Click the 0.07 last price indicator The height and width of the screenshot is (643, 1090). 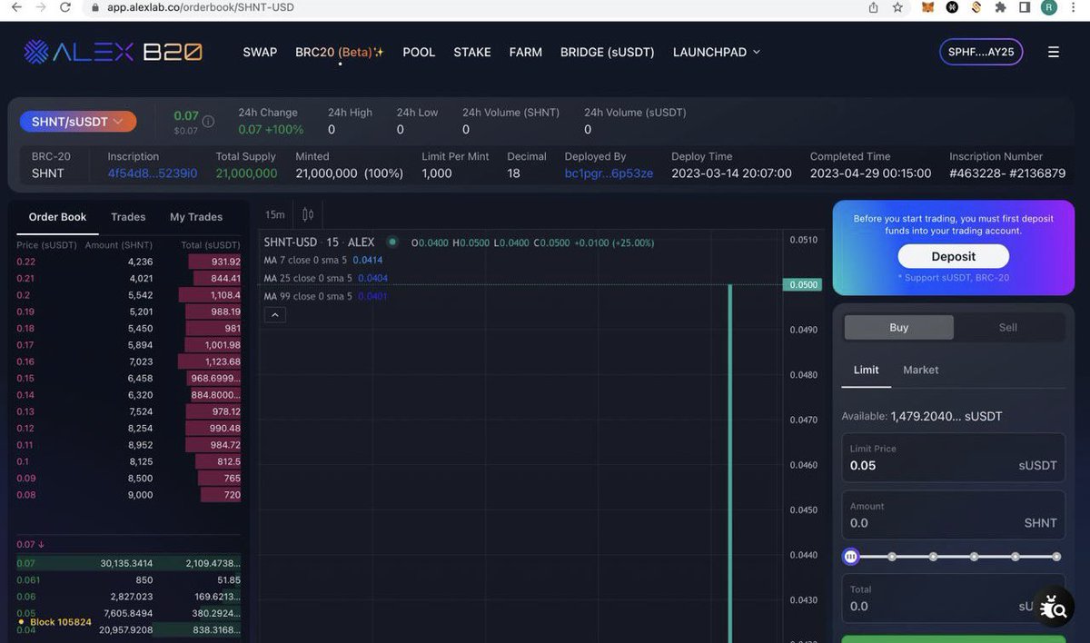click(x=31, y=545)
